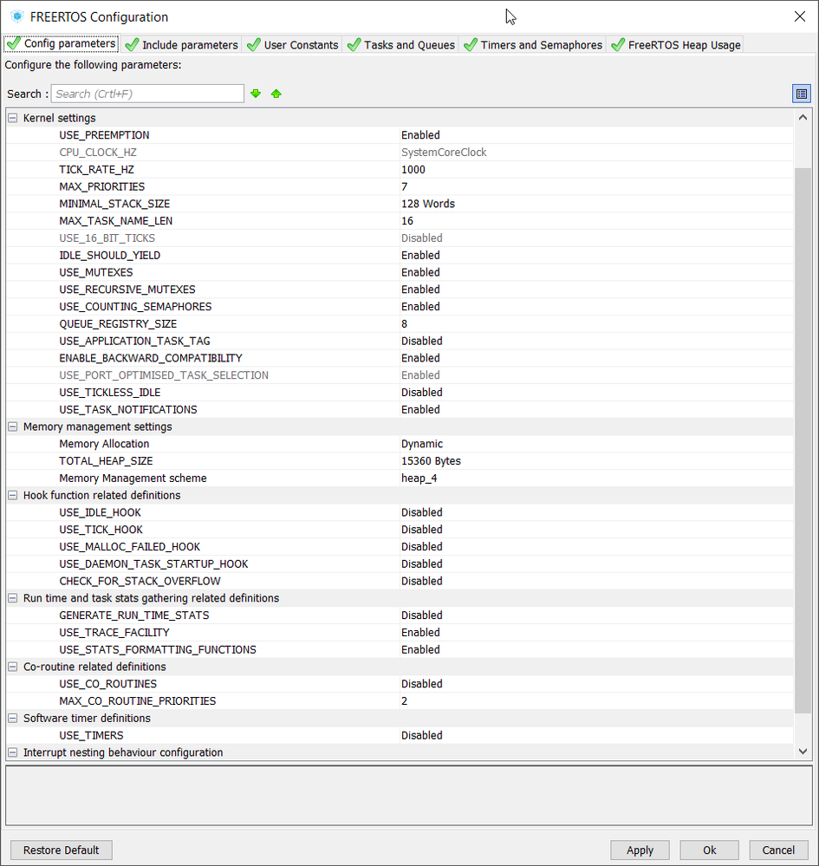
Task: Click the MAX_PRIORITIES value 7
Action: 404,186
